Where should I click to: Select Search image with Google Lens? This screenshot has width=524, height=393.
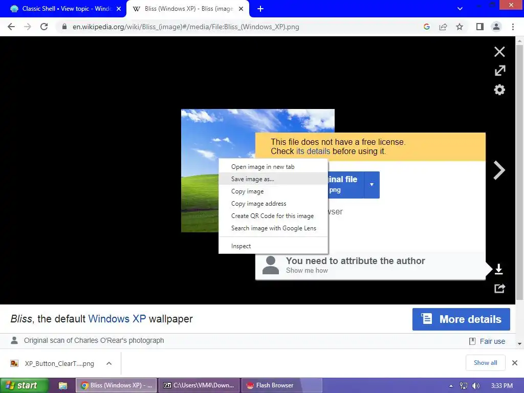[x=273, y=228]
